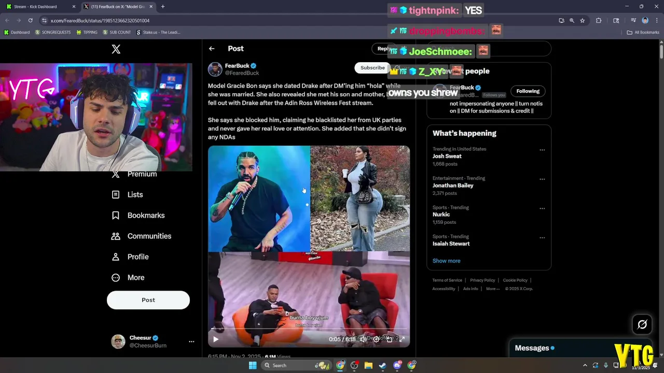This screenshot has width=664, height=373.
Task: Expand the footer More menu
Action: point(492,289)
